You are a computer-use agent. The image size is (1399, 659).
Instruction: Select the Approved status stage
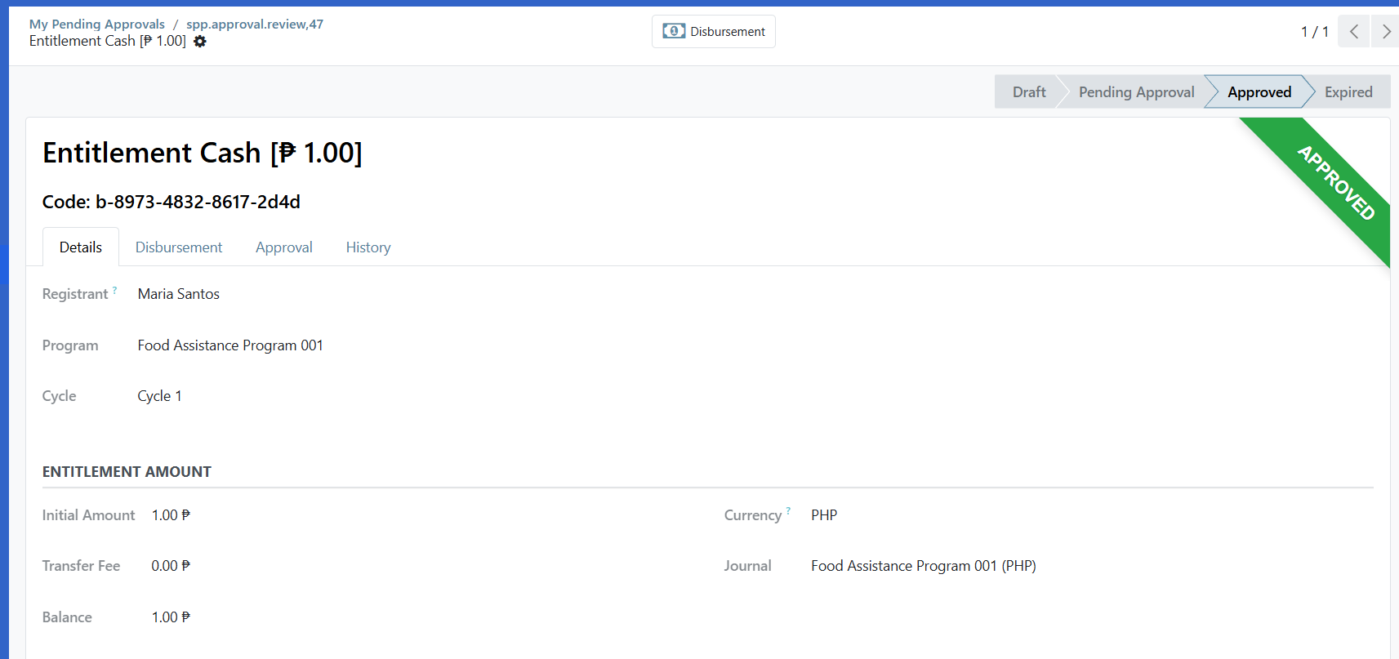point(1259,92)
